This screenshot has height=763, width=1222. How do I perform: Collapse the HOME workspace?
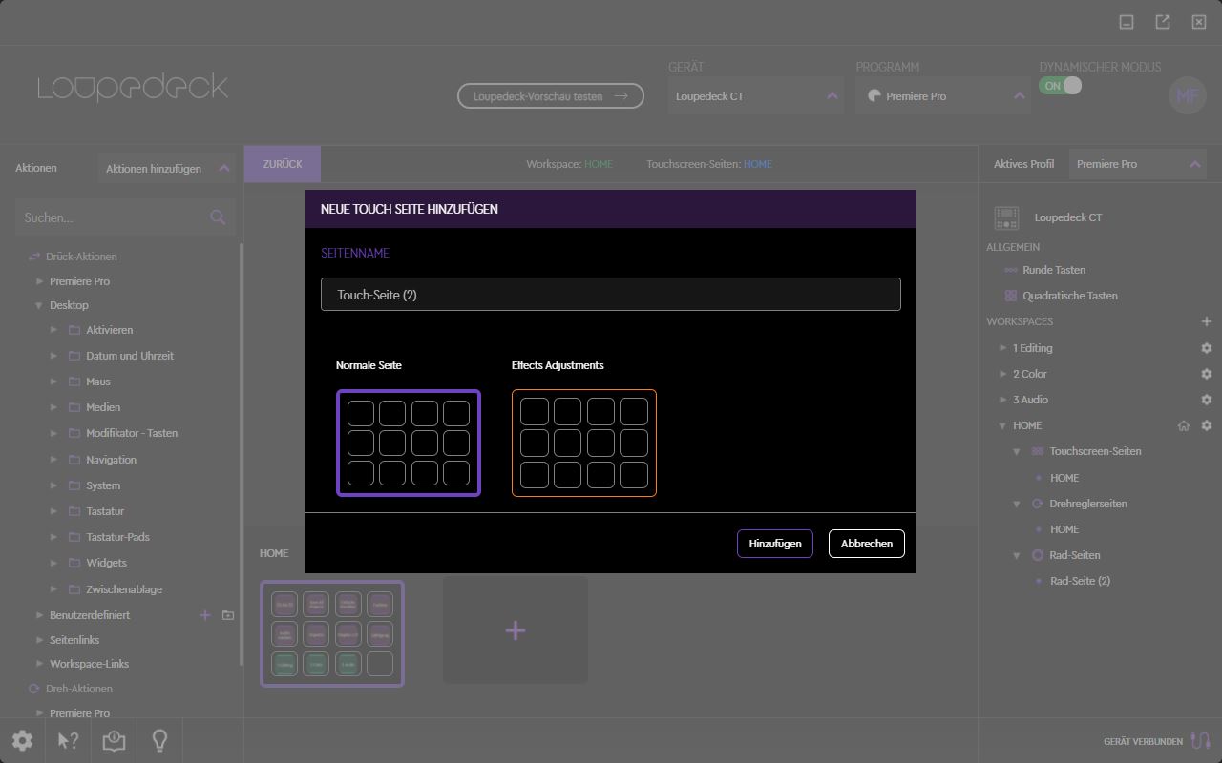click(x=1002, y=425)
